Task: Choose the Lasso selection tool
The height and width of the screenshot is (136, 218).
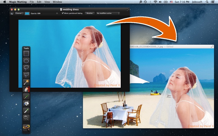Action: pyautogui.click(x=26, y=68)
